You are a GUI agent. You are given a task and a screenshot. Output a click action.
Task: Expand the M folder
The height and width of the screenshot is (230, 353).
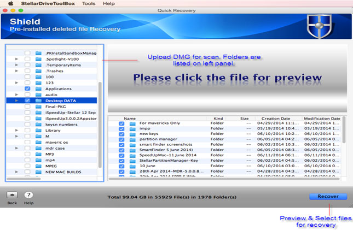coord(16,136)
